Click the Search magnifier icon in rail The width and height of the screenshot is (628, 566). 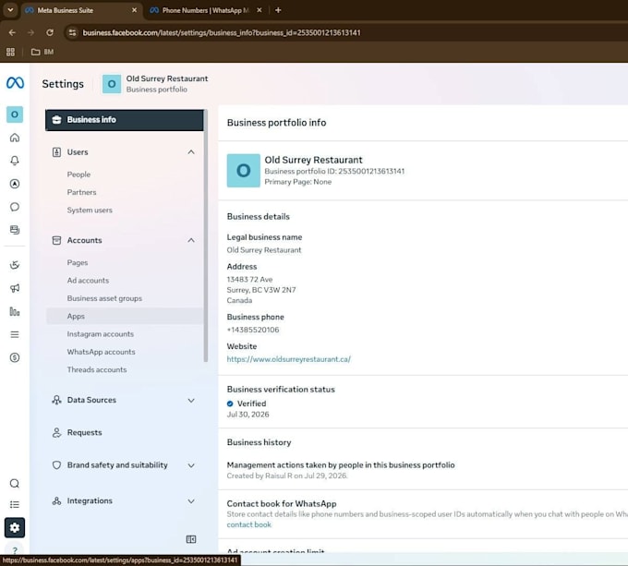tap(15, 484)
